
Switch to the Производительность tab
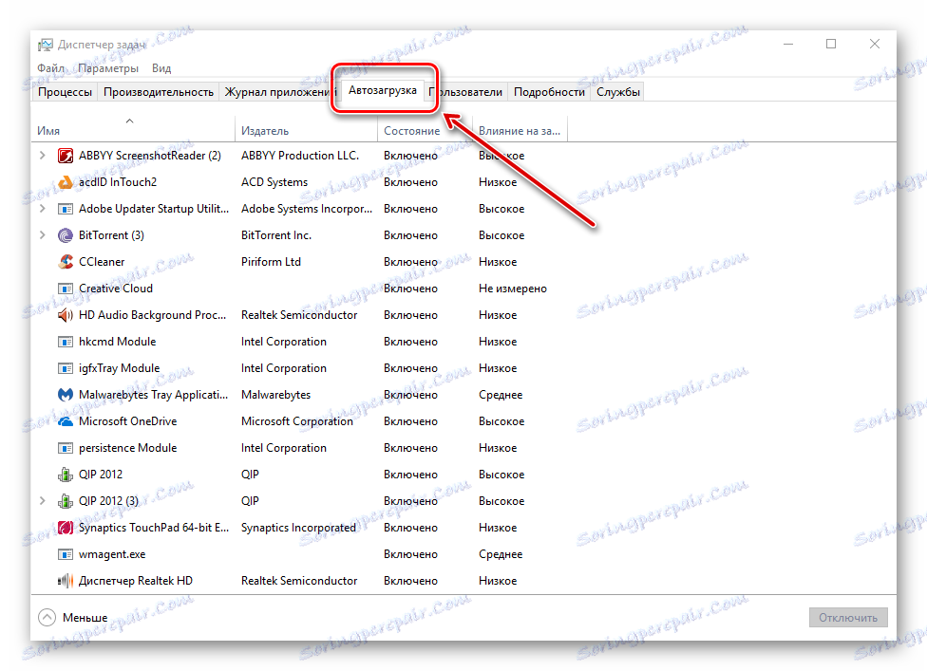[159, 92]
